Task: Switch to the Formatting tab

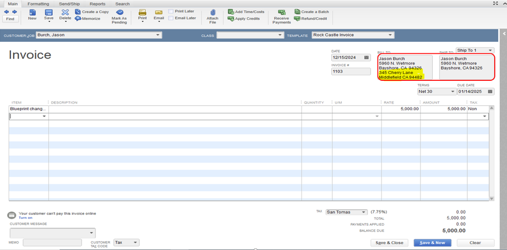Action: click(38, 4)
